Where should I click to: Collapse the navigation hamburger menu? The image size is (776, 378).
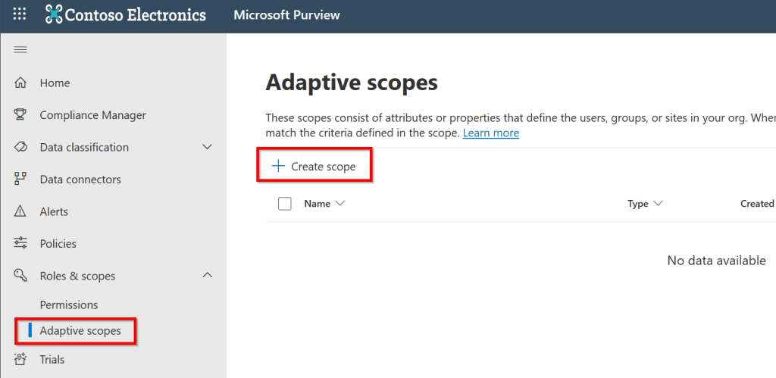[x=20, y=50]
